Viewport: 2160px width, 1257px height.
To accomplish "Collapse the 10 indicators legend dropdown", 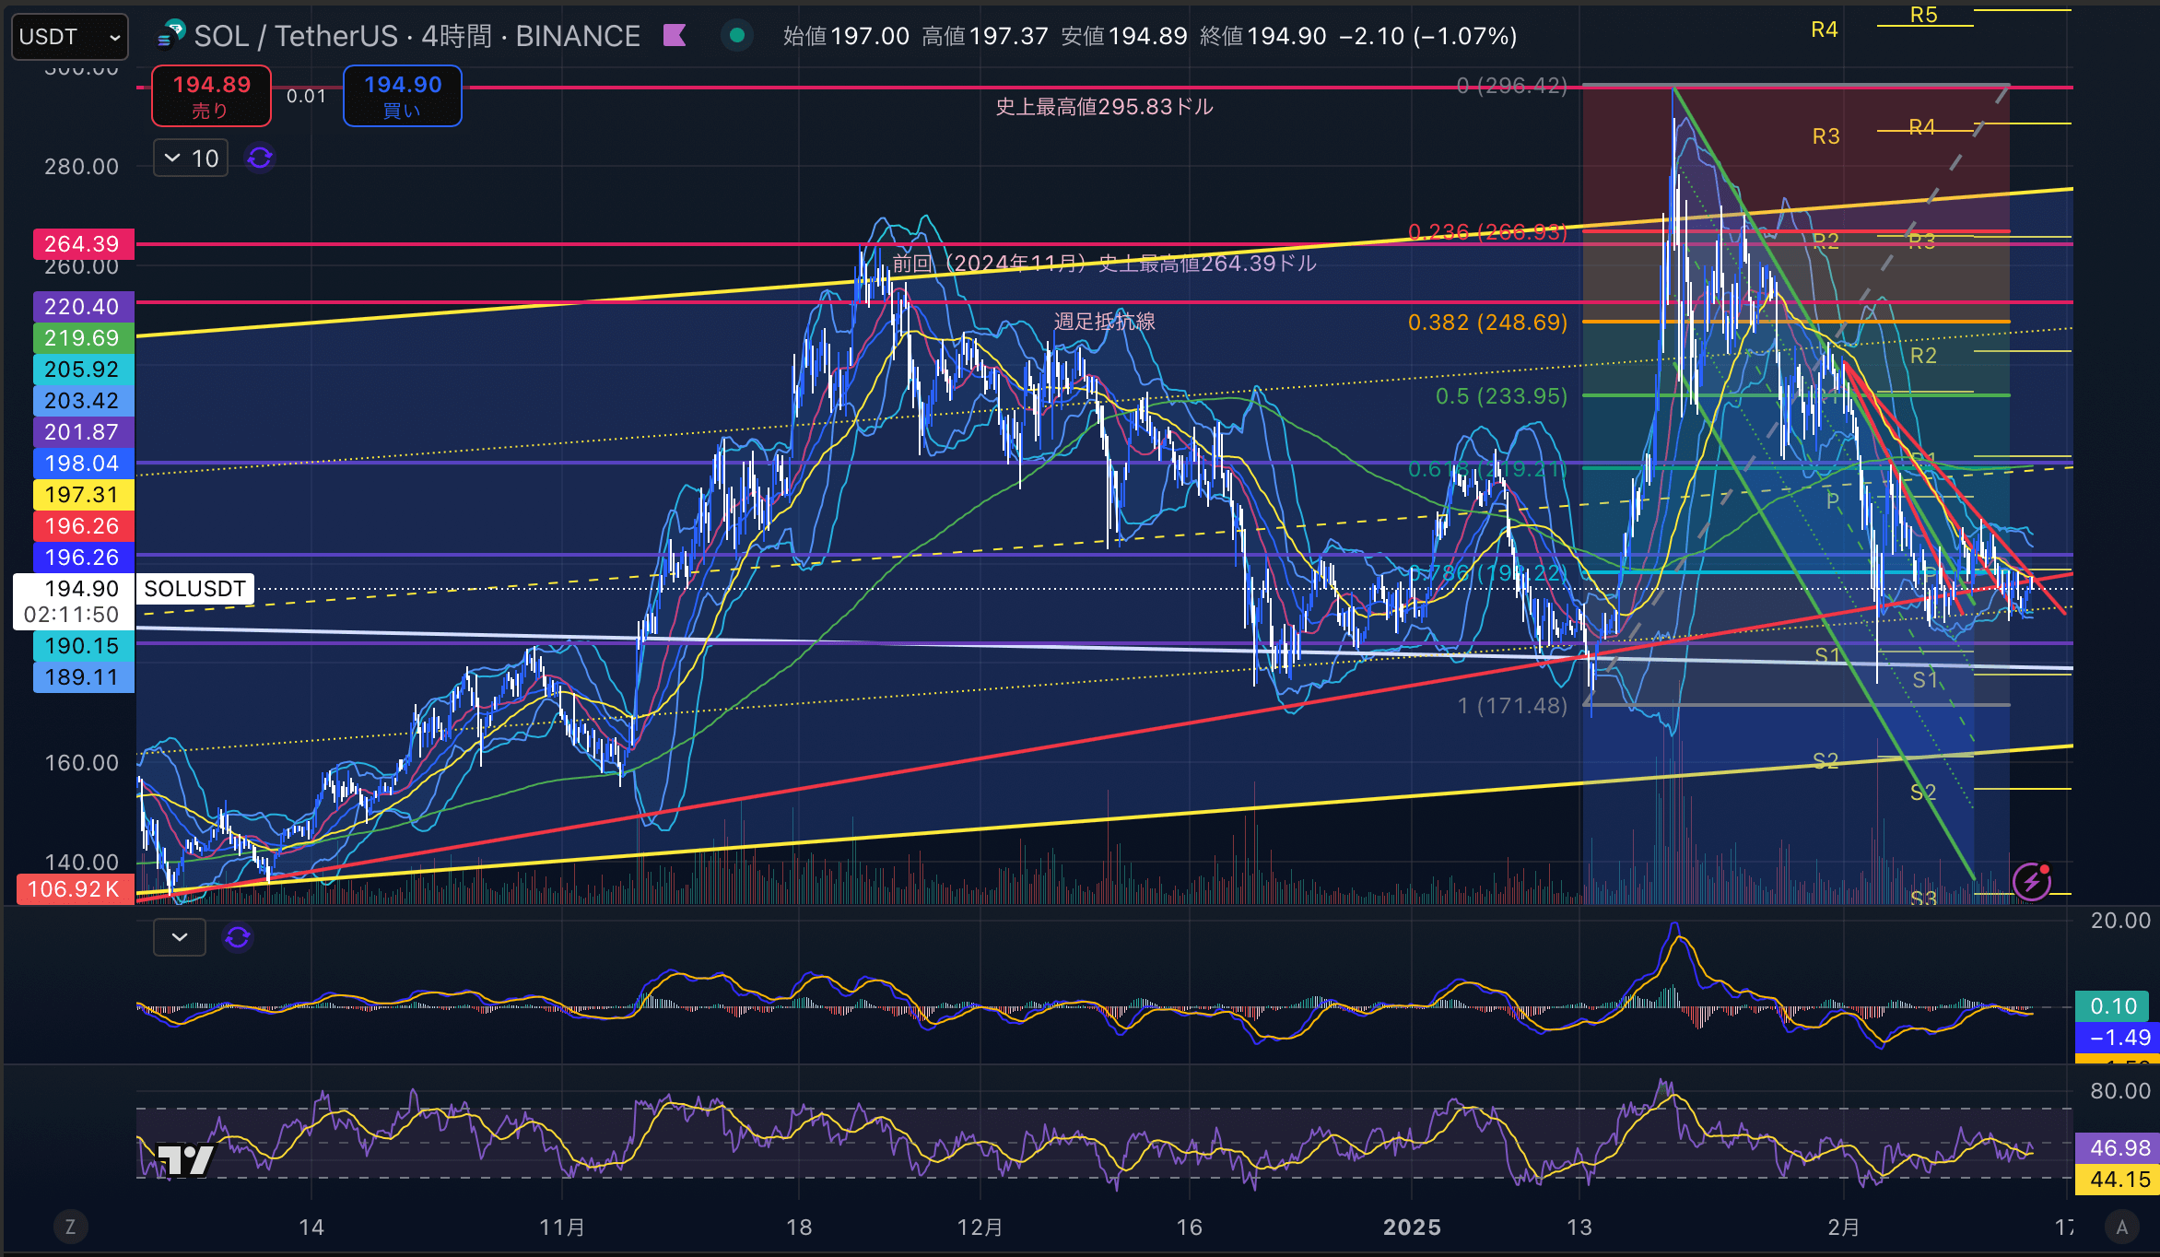I will (x=191, y=159).
